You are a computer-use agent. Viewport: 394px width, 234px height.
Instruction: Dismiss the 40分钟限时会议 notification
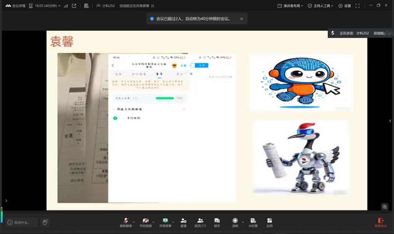point(242,19)
